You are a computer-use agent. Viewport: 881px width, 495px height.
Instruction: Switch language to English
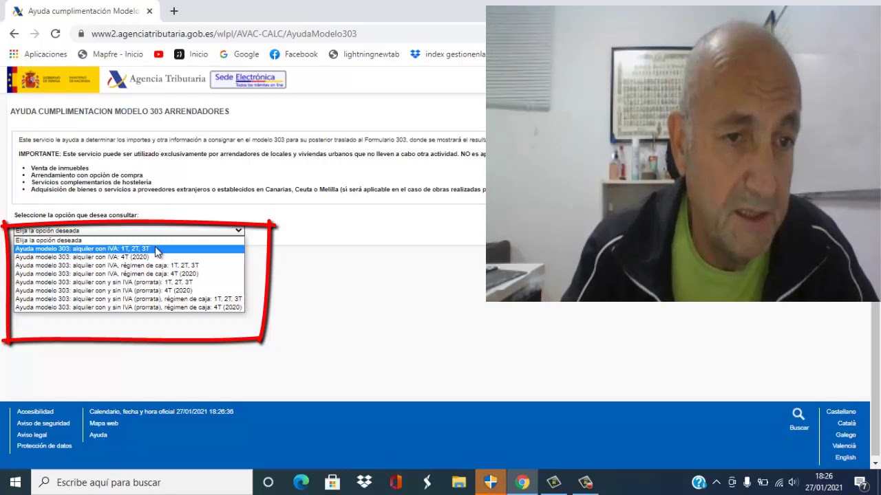pyautogui.click(x=845, y=457)
